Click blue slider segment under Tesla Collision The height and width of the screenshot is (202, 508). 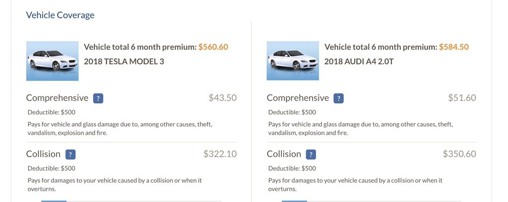click(54, 201)
